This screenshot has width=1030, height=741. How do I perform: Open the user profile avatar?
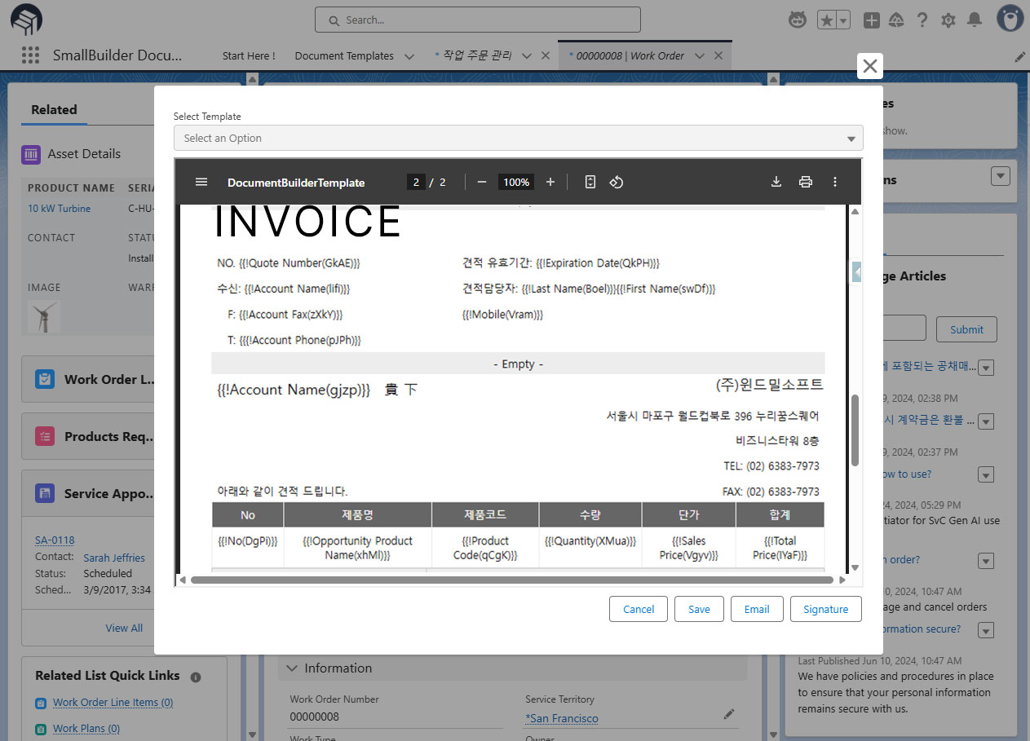point(1010,20)
